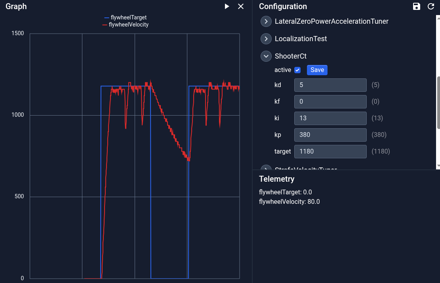Toggle flywheelTarget legend entry
This screenshot has height=283, width=440.
(x=126, y=17)
